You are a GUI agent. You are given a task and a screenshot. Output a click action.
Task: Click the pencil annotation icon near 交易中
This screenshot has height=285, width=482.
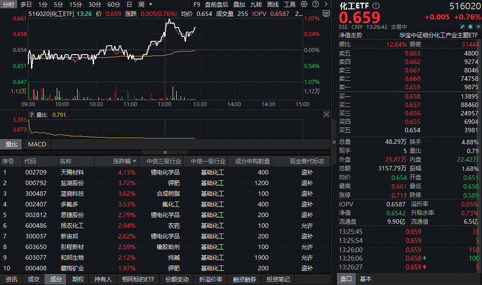tap(462, 27)
